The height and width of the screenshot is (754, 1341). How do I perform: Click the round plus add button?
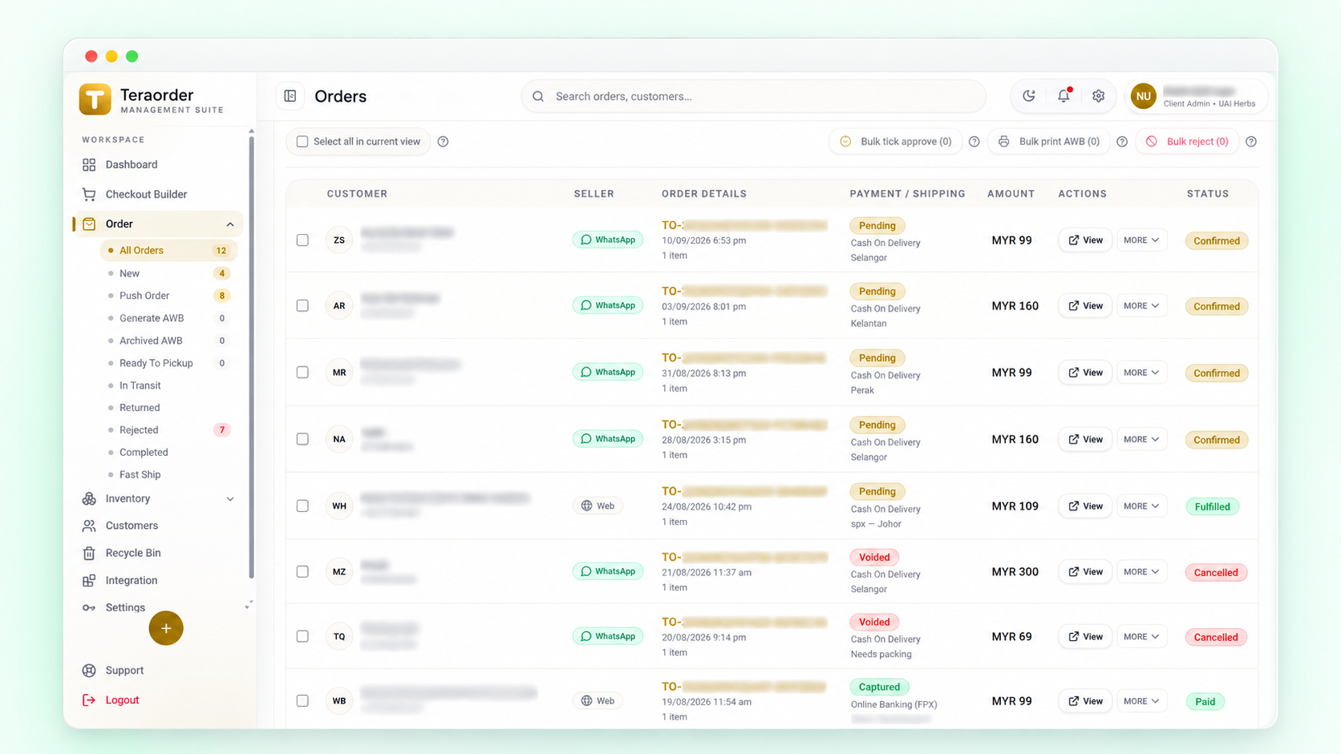click(x=166, y=628)
